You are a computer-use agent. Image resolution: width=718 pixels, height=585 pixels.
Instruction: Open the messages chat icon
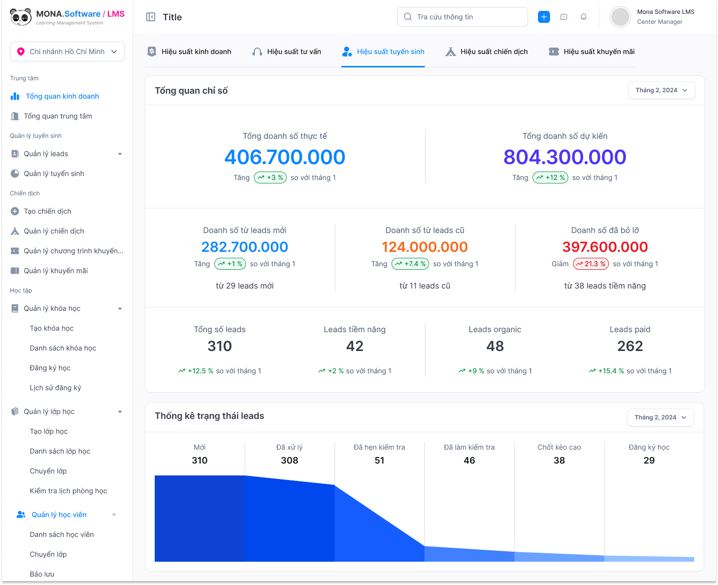click(564, 17)
